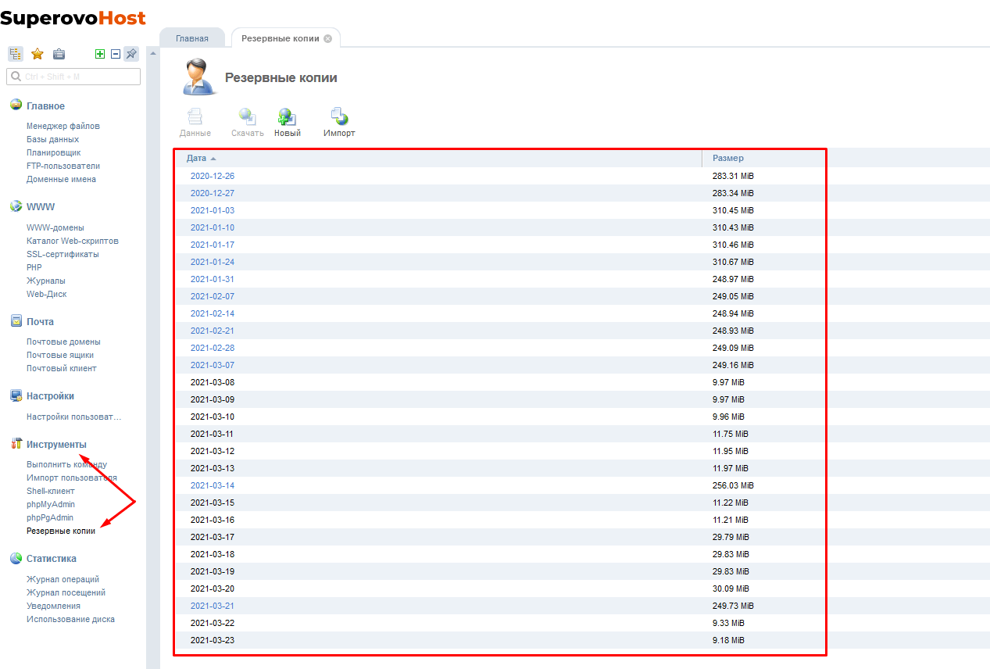Image resolution: width=990 pixels, height=669 pixels.
Task: Open Настройки пользователя item
Action: click(74, 417)
